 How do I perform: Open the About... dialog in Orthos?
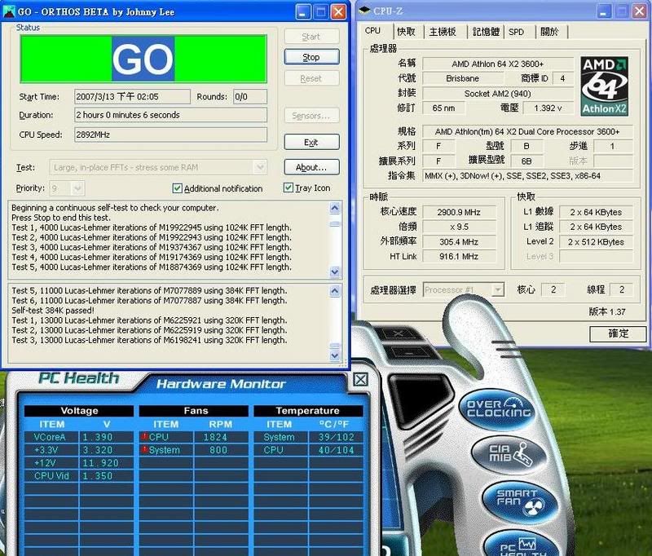(x=311, y=167)
